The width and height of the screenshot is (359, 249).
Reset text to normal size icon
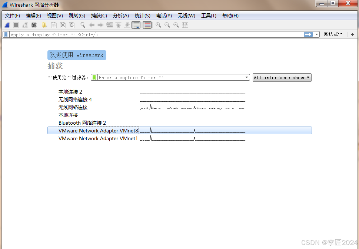click(176, 25)
